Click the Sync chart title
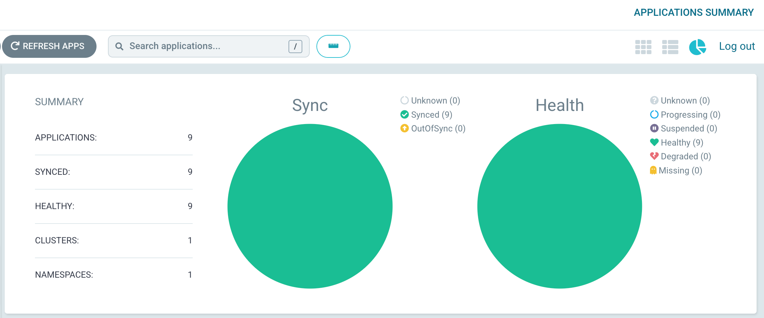 [310, 106]
